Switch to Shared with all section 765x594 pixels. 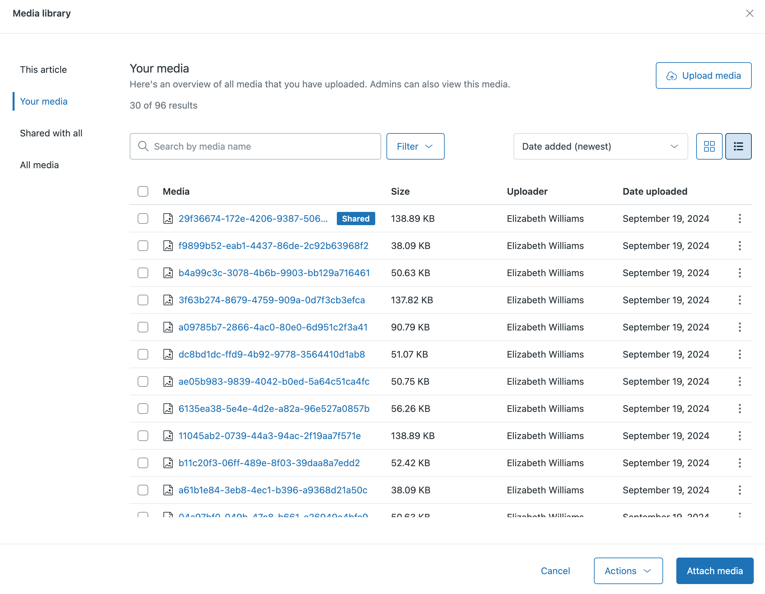[51, 133]
